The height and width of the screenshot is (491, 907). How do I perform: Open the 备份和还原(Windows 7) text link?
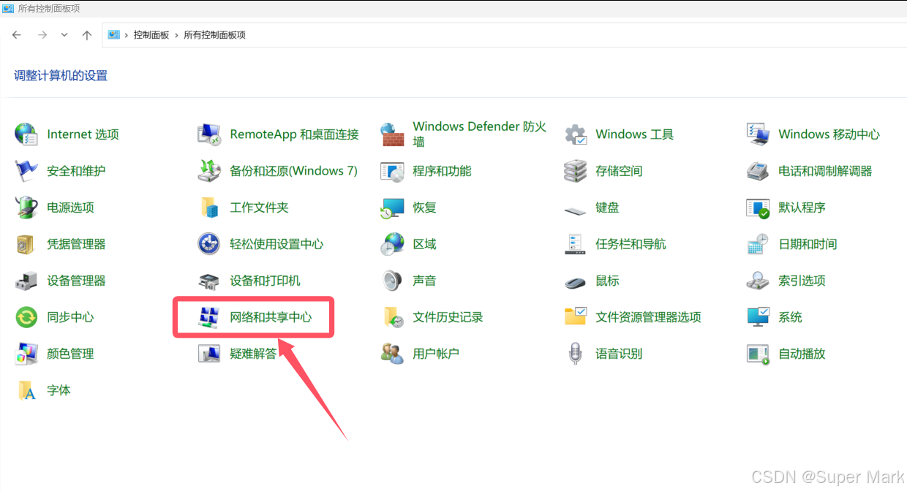click(x=293, y=171)
